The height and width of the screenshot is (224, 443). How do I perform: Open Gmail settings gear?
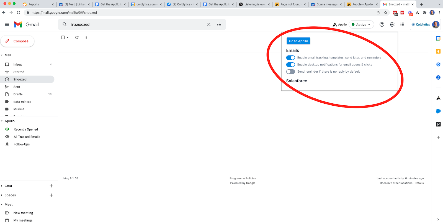point(392,24)
